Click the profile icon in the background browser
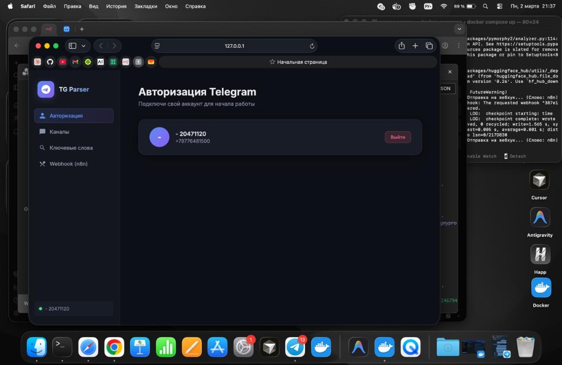The height and width of the screenshot is (365, 562). [x=445, y=46]
